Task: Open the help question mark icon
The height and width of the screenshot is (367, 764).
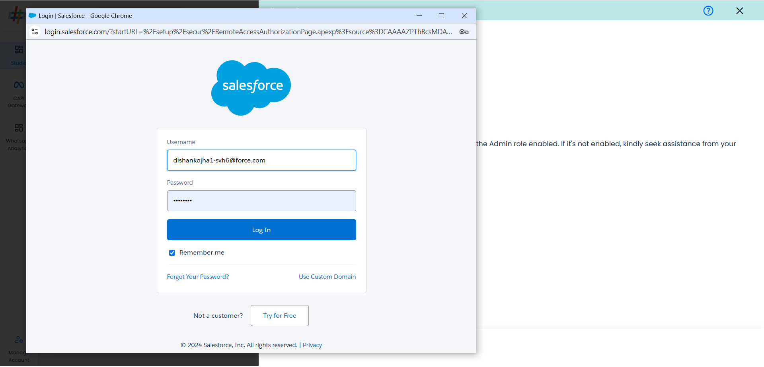Action: click(x=708, y=11)
